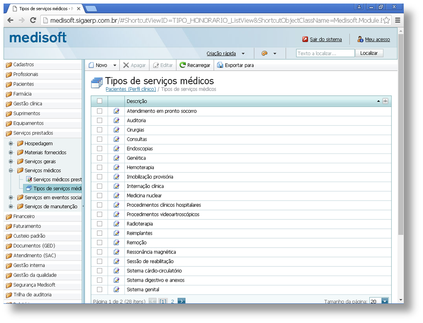Check the Auditoria row checkbox
Screen dimensions: 423x323
pos(100,120)
